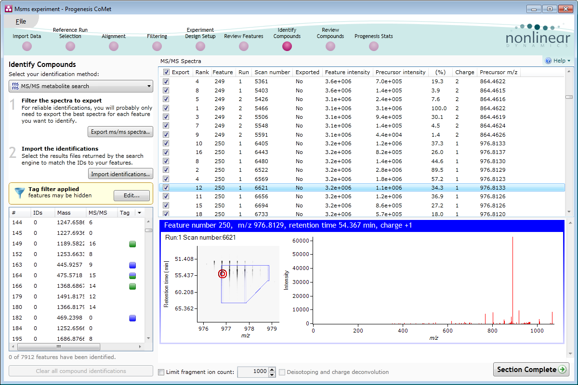This screenshot has width=578, height=385.
Task: Open the identification method dropdown
Action: (x=81, y=86)
